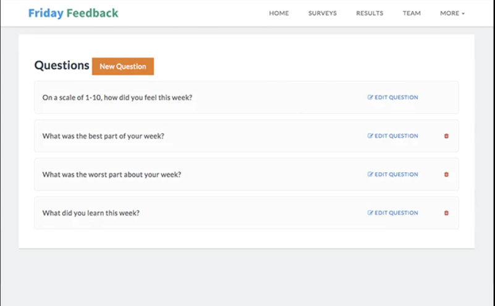Click the 'What did you learn this week?' text
495x306 pixels.
[91, 213]
